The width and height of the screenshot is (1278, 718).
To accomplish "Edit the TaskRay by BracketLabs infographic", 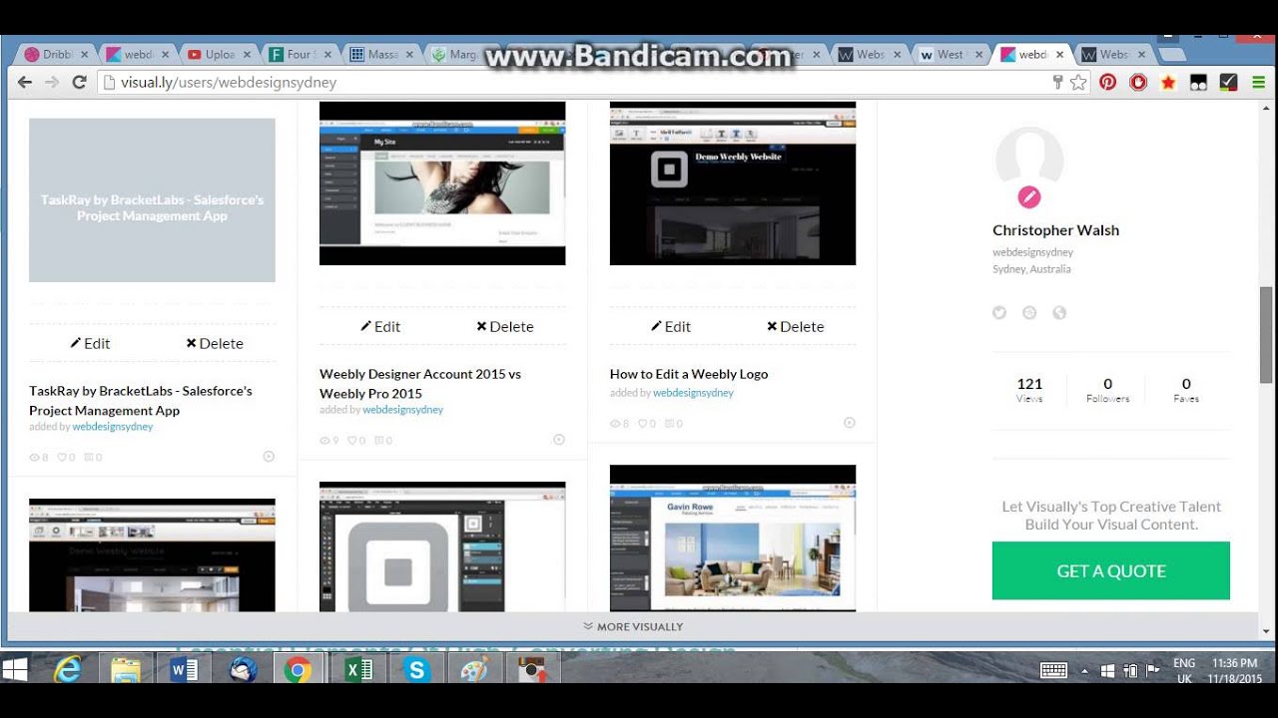I will coord(90,343).
